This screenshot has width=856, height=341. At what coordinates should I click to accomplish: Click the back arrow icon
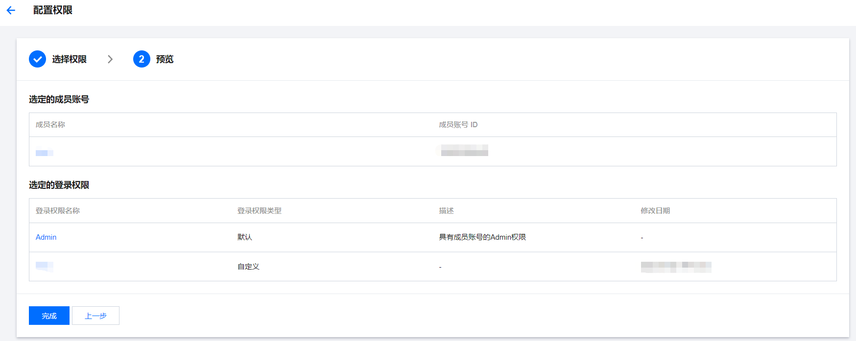11,10
